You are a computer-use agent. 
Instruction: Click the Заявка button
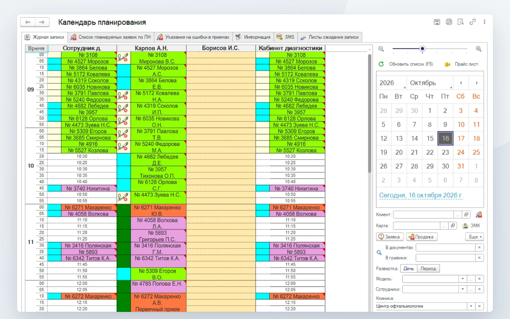pos(389,237)
